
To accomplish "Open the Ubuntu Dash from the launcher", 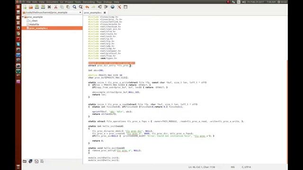I will click(18, 7).
